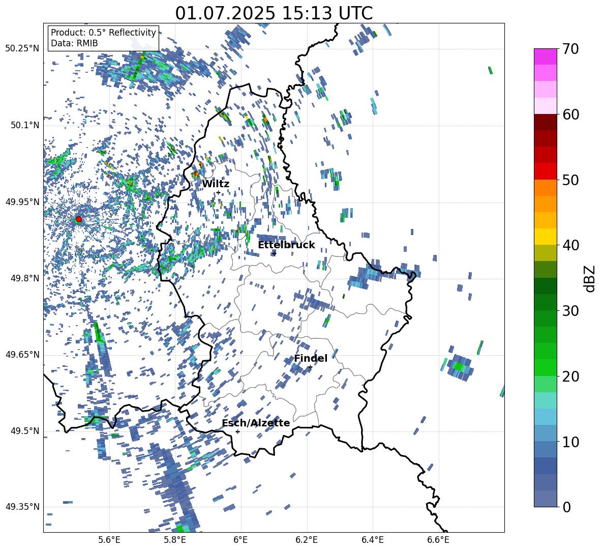Click the plus marker below Wiltz label
602x550 pixels.
pos(219,193)
